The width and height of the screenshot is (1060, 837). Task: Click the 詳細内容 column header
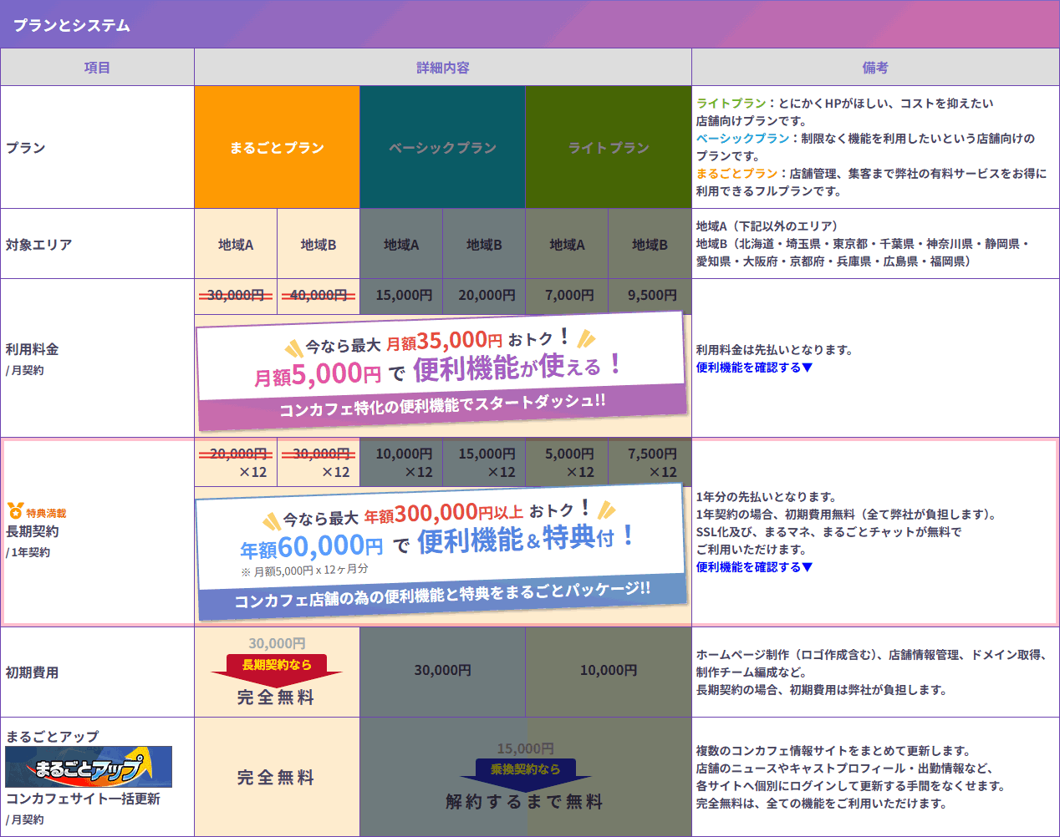(443, 68)
